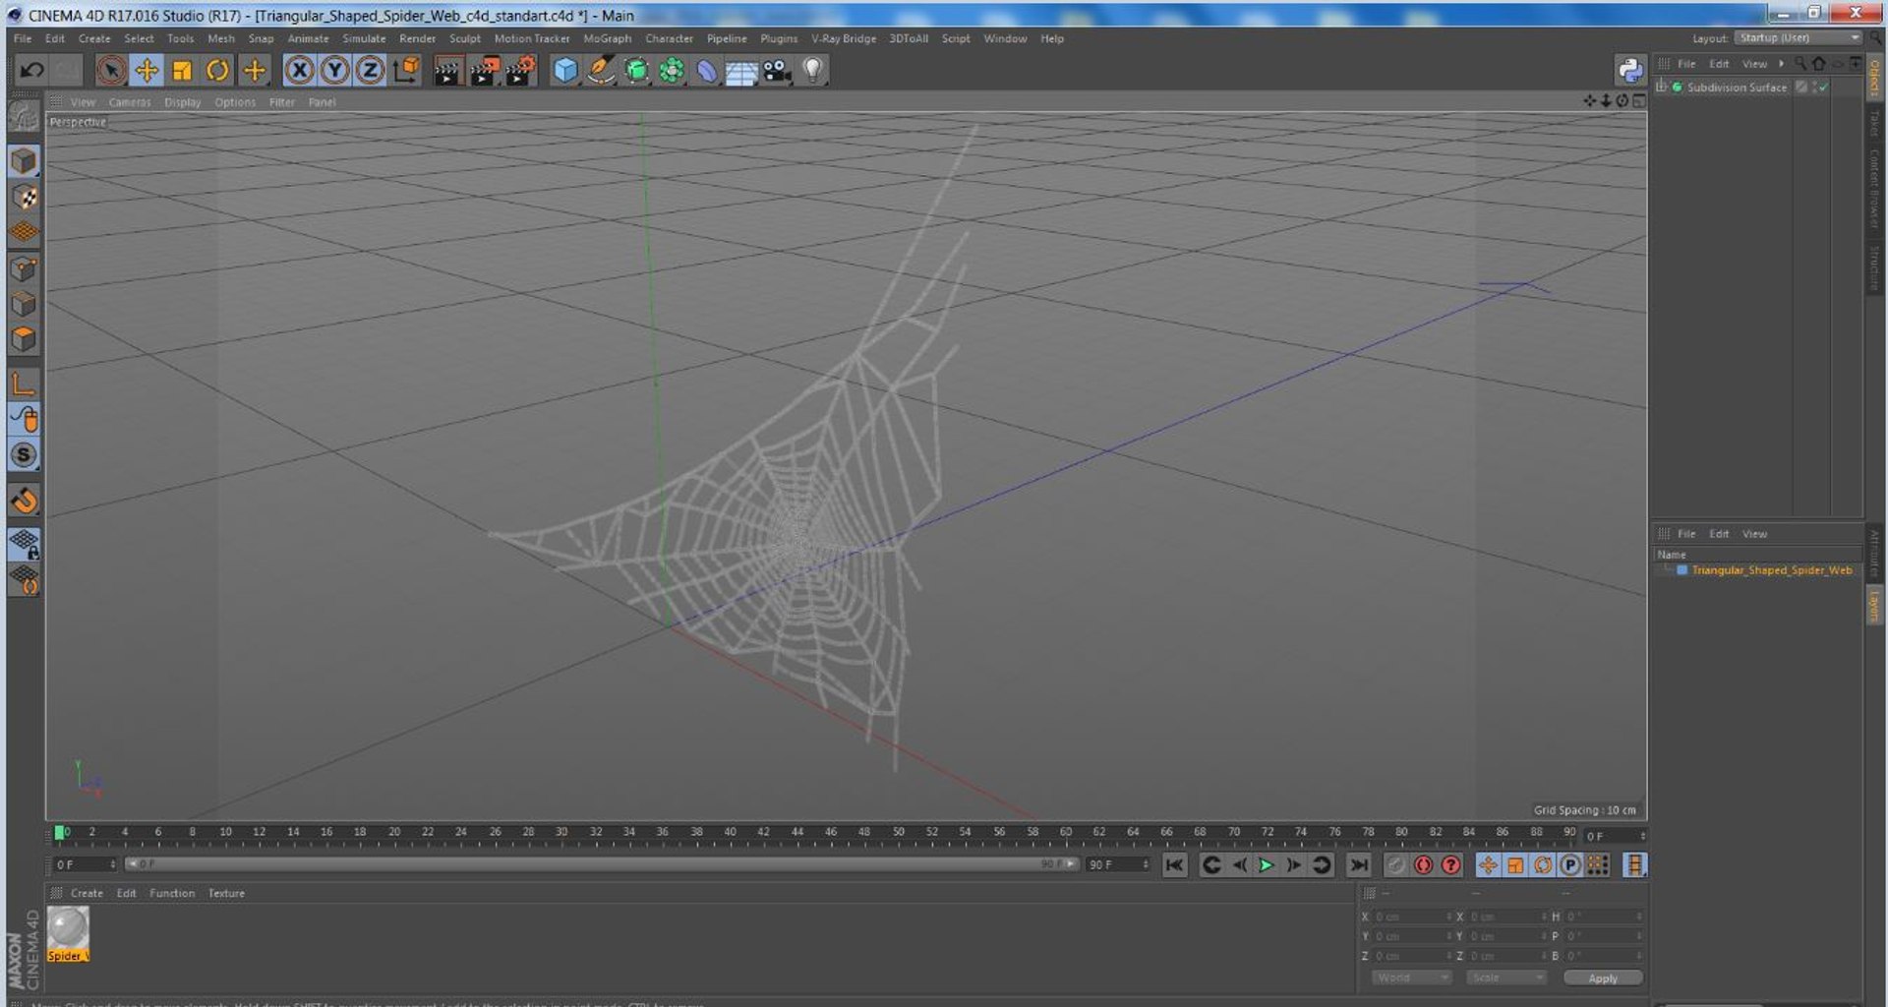
Task: Click Render to Picture Viewer icon
Action: pos(484,70)
